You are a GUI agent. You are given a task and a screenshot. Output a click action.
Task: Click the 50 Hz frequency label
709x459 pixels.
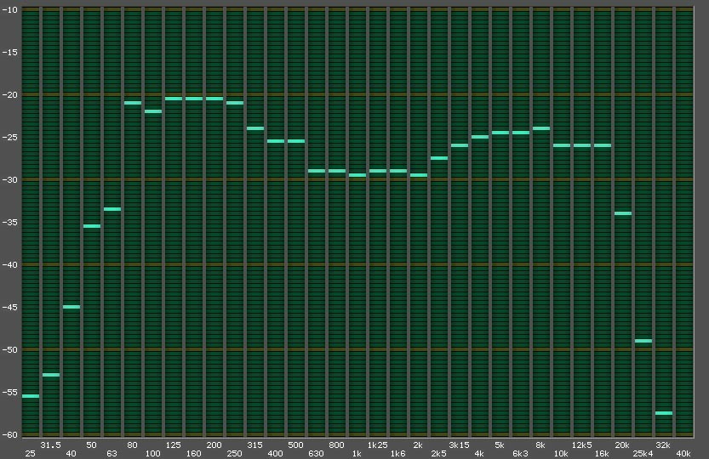click(x=91, y=445)
